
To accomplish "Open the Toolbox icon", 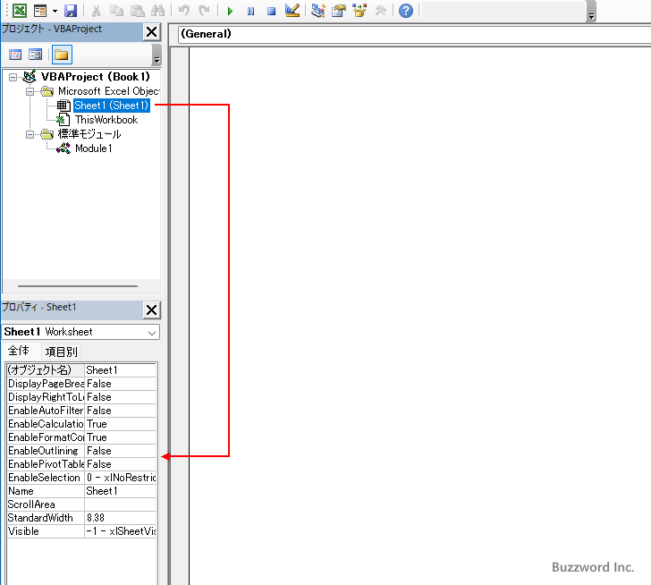I will [380, 11].
